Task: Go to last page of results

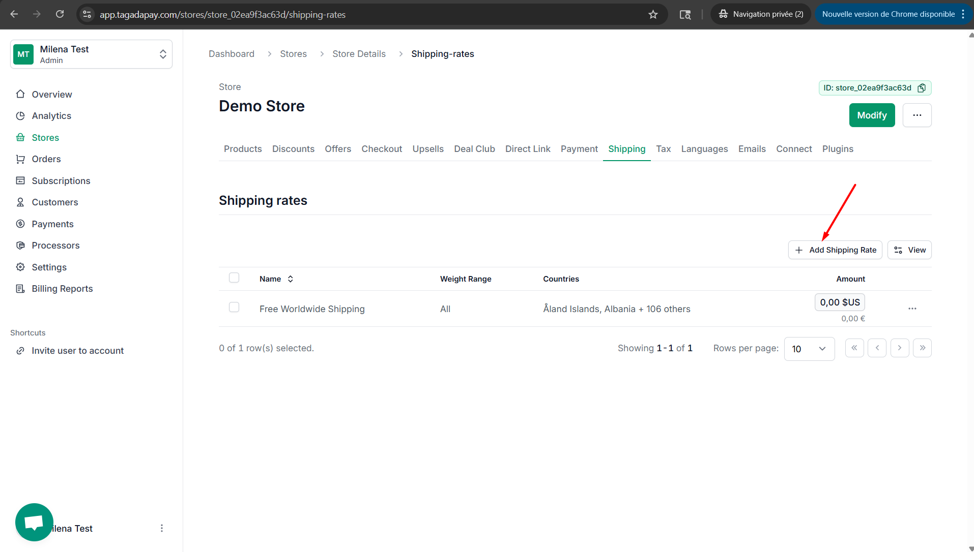Action: click(x=923, y=348)
